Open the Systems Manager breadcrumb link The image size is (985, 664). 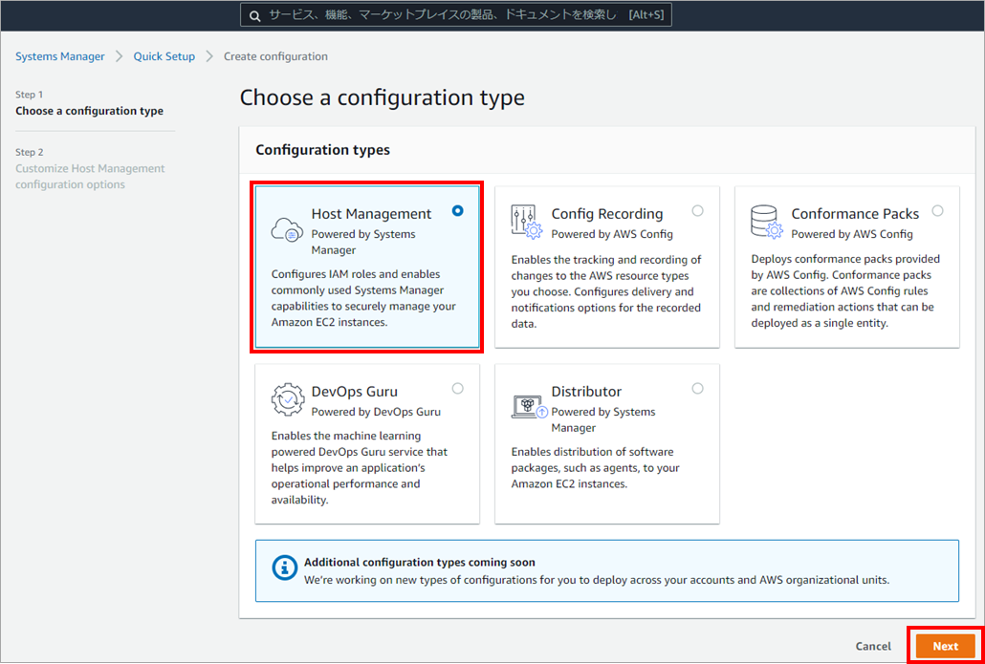coord(59,56)
